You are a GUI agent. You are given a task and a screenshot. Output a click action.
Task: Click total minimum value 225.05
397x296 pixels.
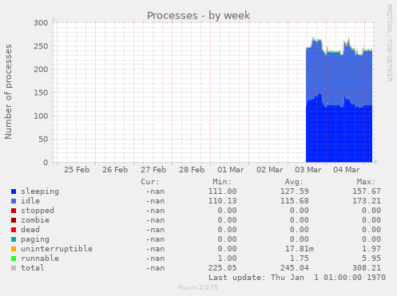pos(222,268)
